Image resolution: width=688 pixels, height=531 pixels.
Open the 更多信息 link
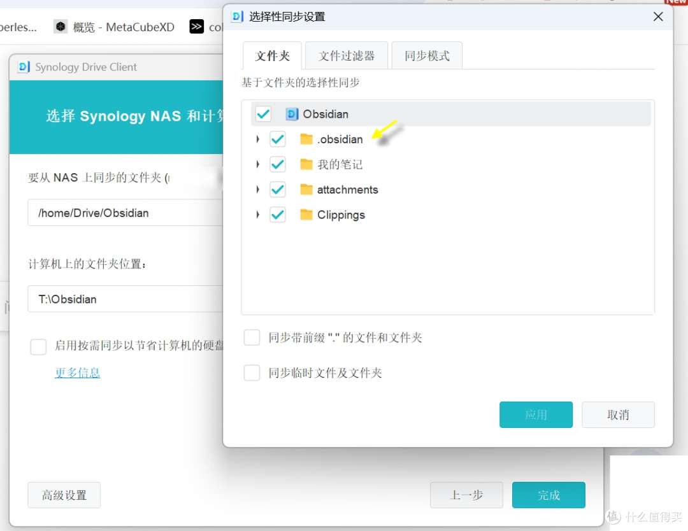[x=77, y=372]
